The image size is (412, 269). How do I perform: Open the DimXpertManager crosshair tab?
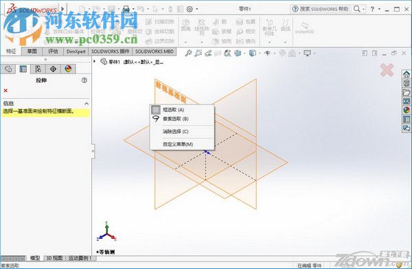53,69
